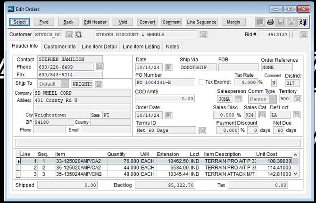Open the Ship To Default dropdown
Screen dimensions: 316x203
(65, 84)
